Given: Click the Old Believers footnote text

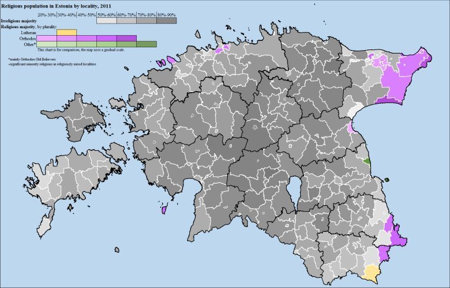Looking at the screenshot, I should tap(32, 59).
